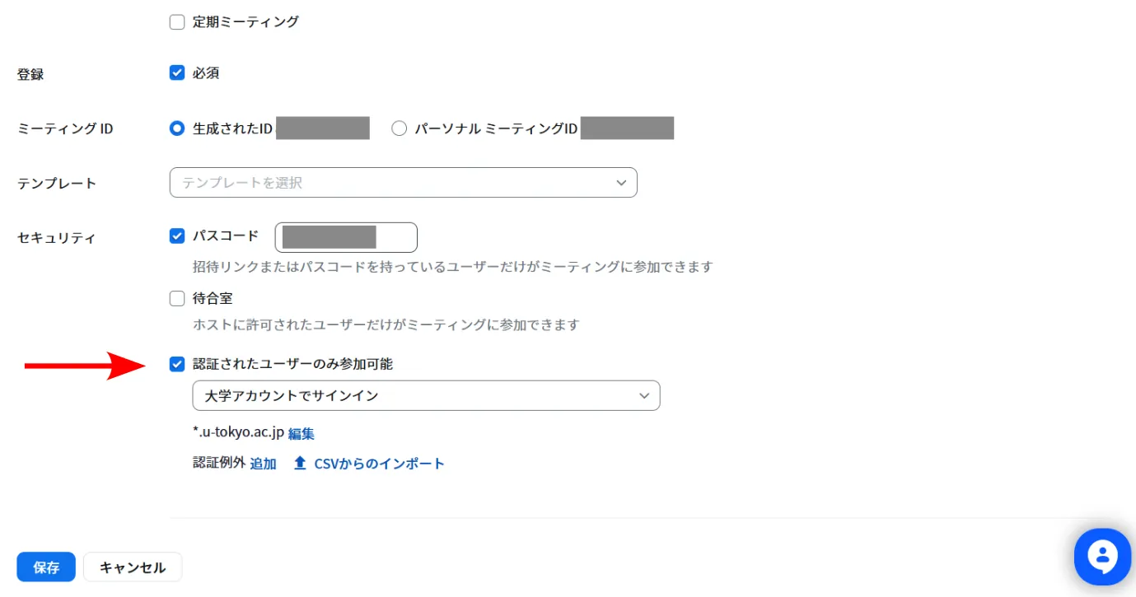This screenshot has width=1136, height=597.
Task: Click the authentication dropdown chevron arrow
Action: click(x=644, y=395)
